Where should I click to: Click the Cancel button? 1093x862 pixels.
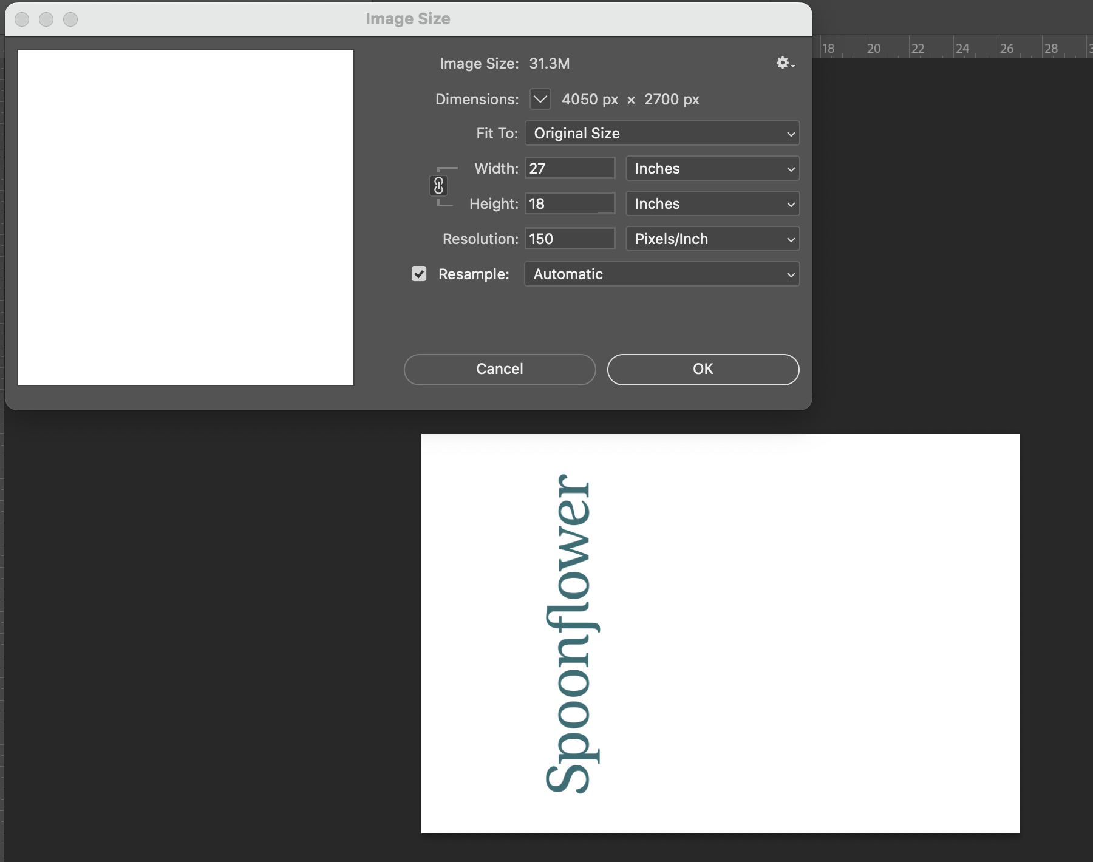(500, 369)
